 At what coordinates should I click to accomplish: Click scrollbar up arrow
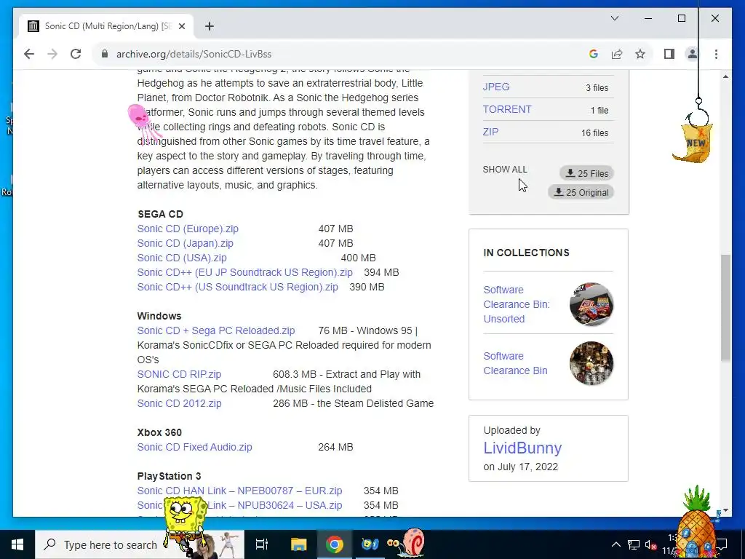tap(725, 76)
